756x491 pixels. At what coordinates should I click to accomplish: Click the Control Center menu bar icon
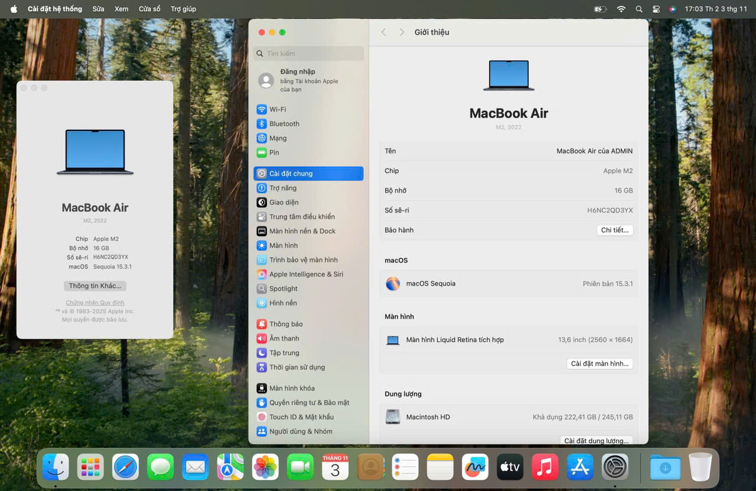pyautogui.click(x=656, y=9)
